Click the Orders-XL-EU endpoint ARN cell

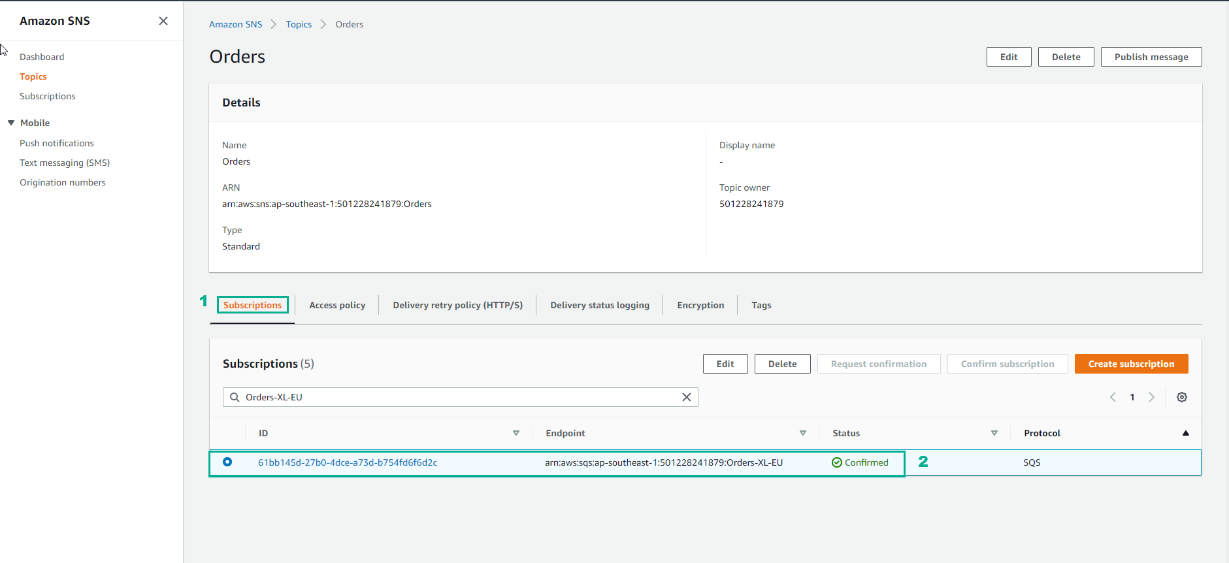[664, 462]
